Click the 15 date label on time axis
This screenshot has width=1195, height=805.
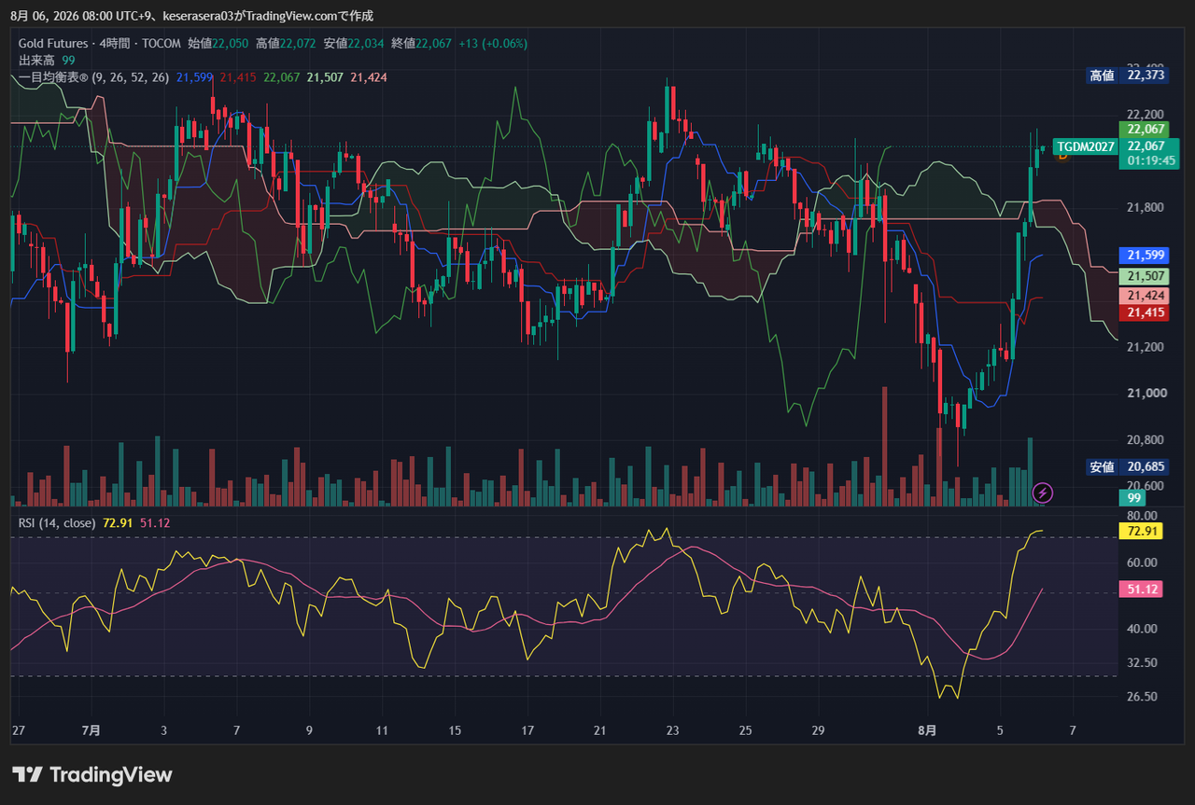(455, 730)
